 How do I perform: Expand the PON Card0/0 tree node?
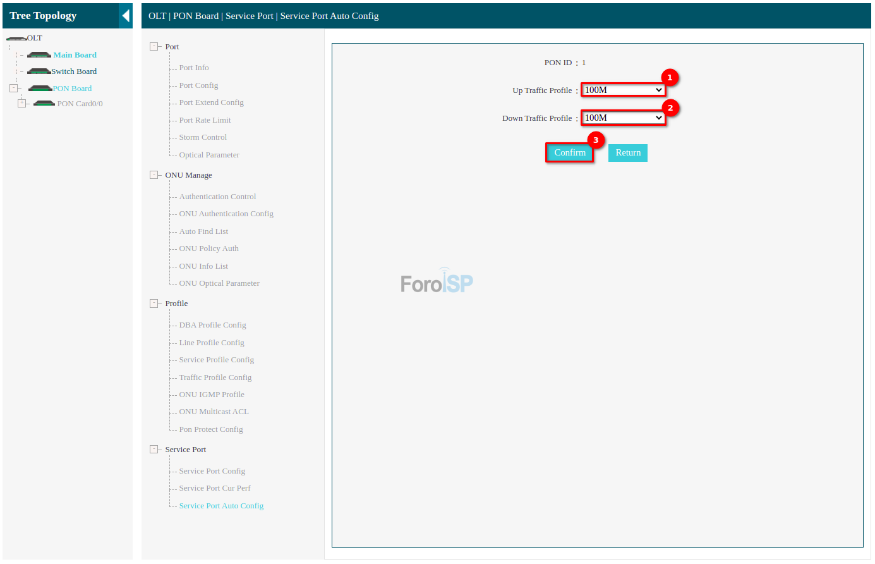[x=22, y=103]
